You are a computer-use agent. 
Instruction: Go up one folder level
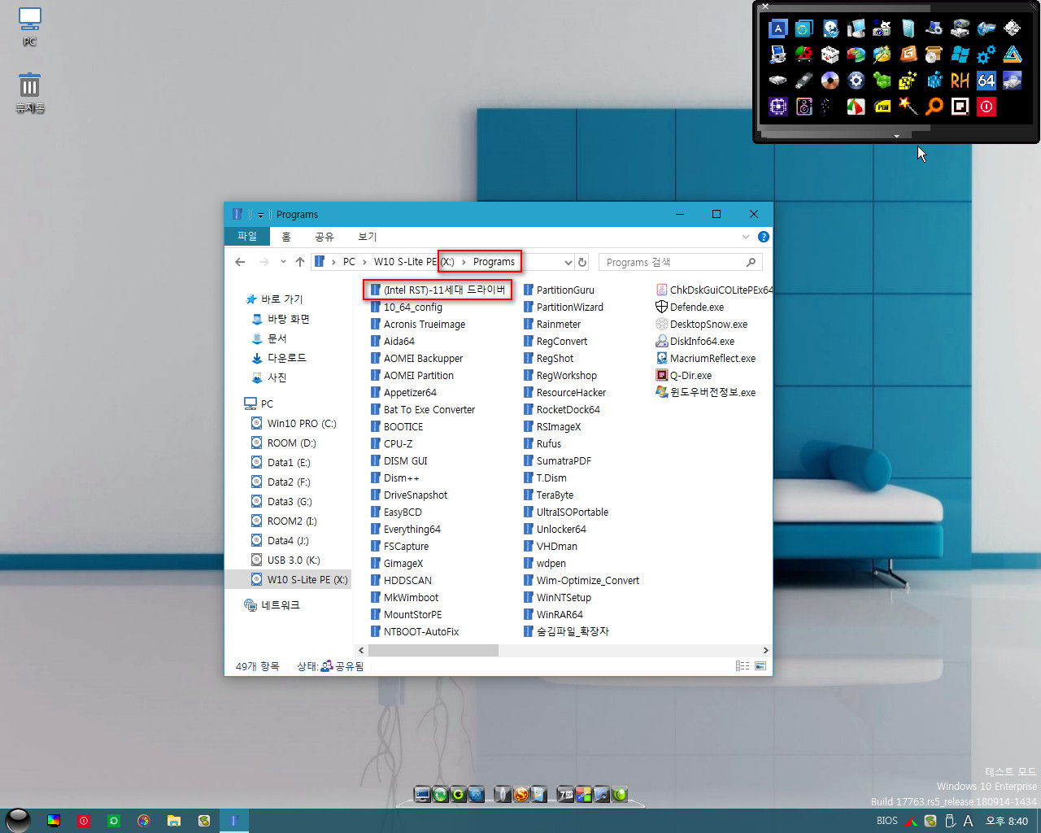[x=300, y=262]
